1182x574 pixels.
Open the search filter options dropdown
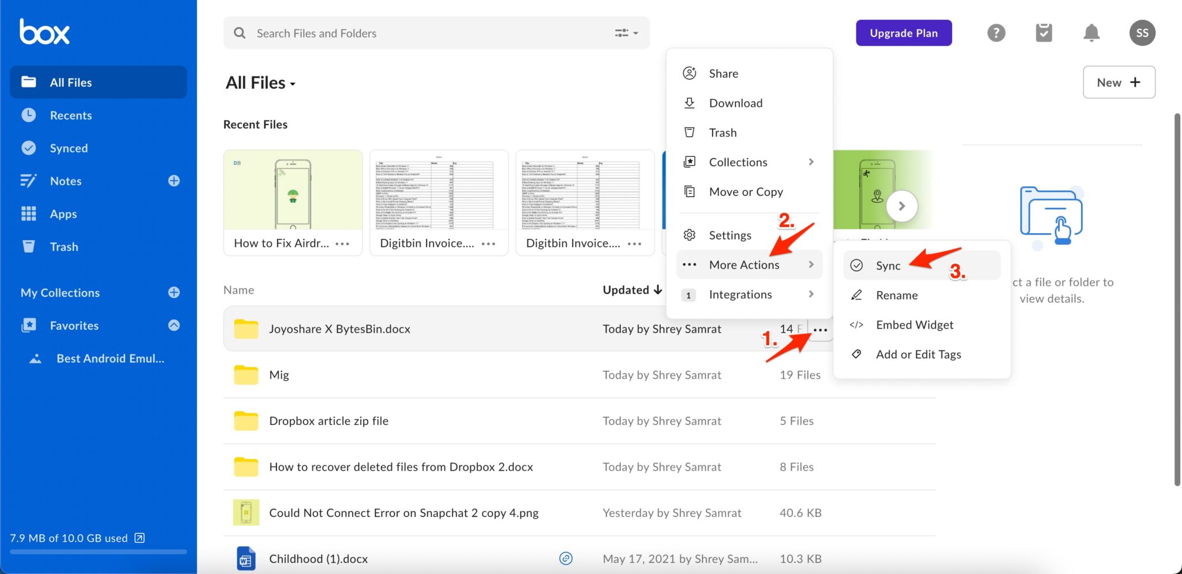pyautogui.click(x=626, y=33)
